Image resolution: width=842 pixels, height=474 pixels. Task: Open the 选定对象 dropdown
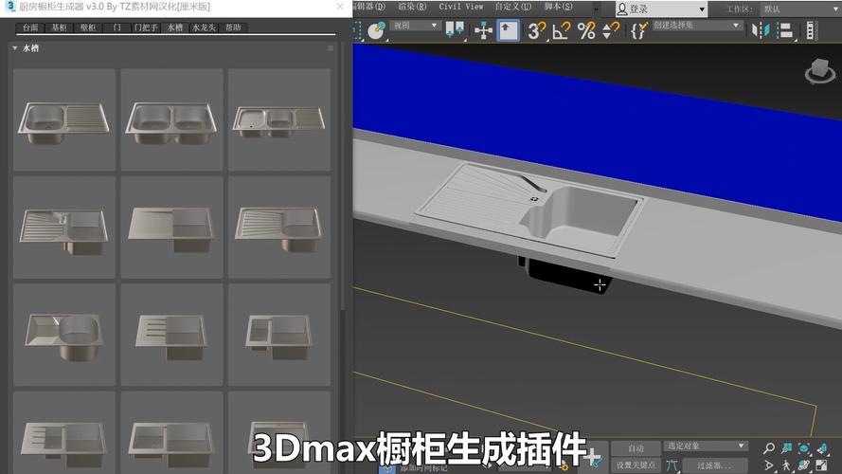click(706, 447)
